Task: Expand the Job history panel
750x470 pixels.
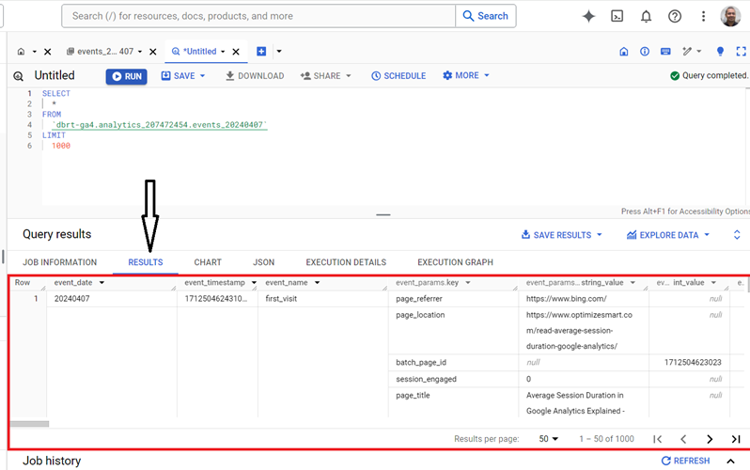Action: pos(730,462)
